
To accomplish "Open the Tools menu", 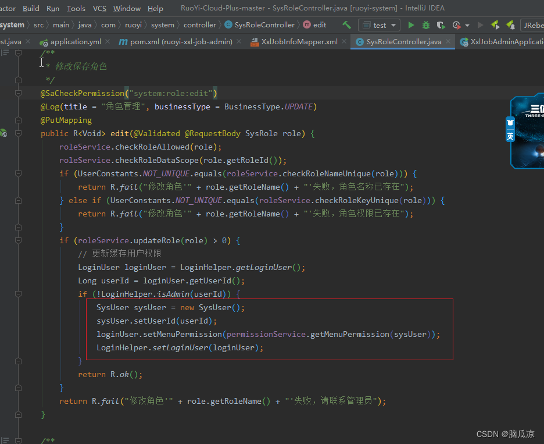I will tap(76, 8).
